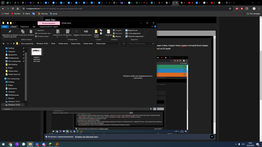Open the Журнал history command

point(117,36)
